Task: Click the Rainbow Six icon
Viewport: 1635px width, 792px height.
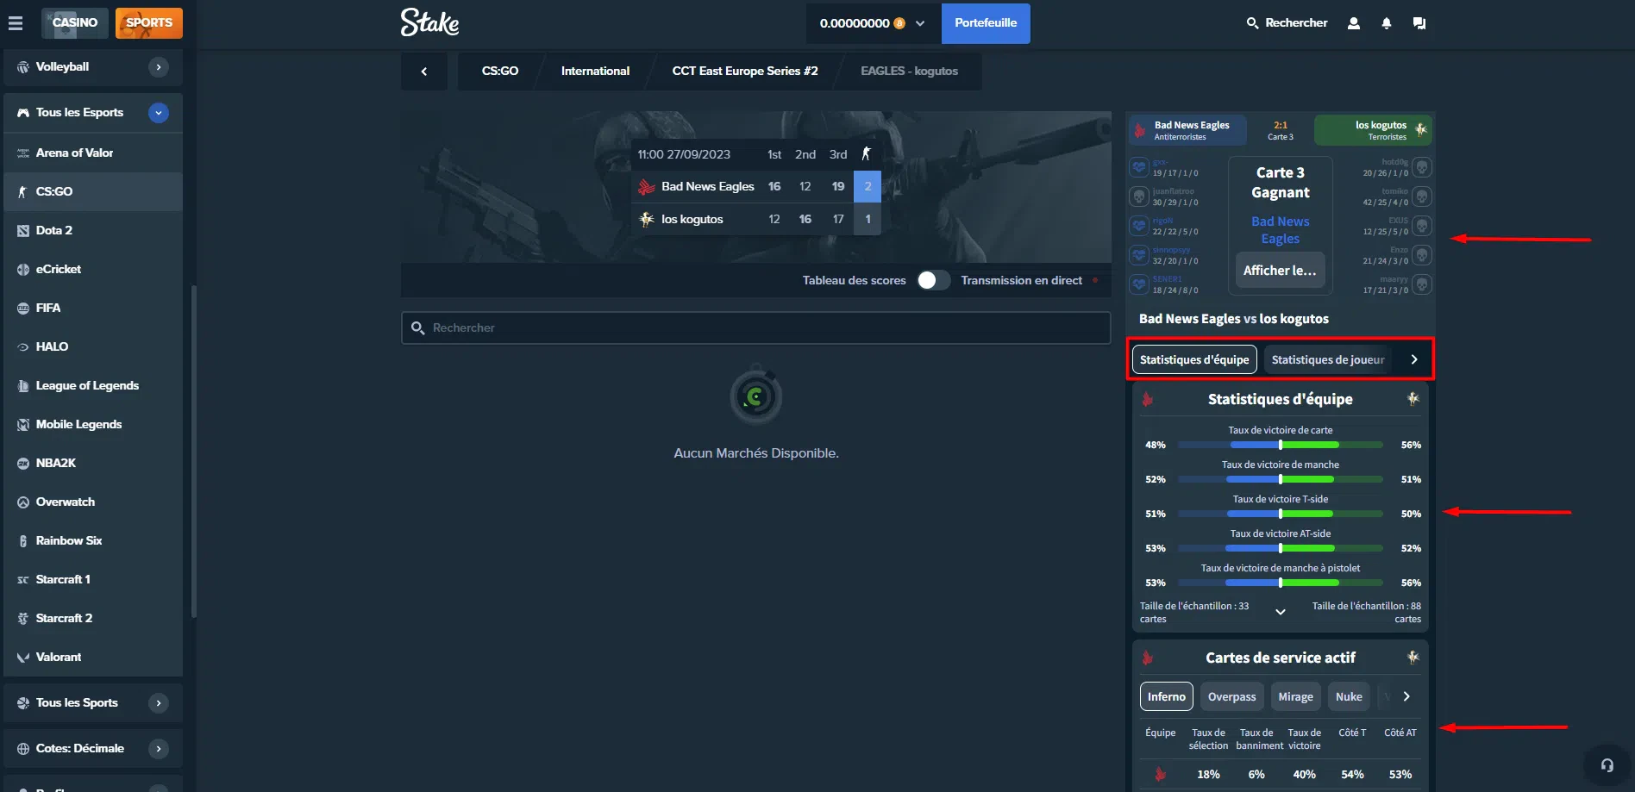Action: [x=23, y=541]
